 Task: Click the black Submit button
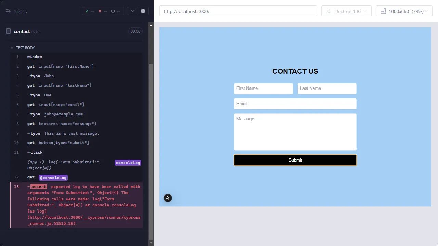tap(295, 160)
